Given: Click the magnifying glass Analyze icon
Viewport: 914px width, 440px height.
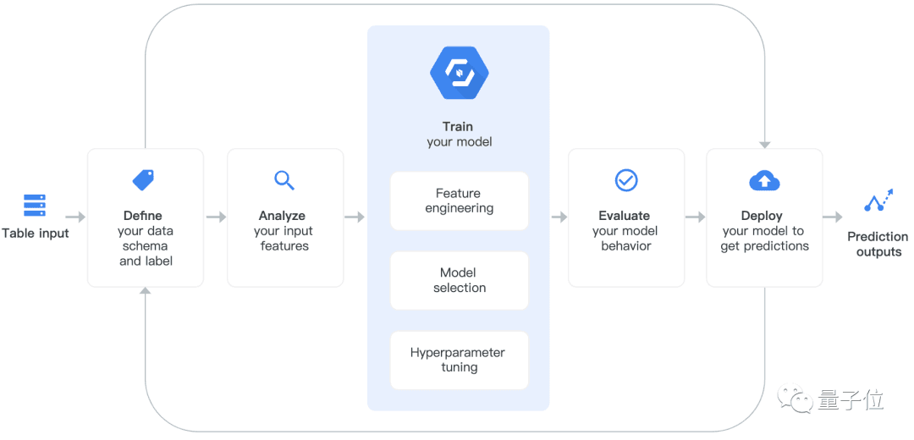Looking at the screenshot, I should click(x=284, y=180).
